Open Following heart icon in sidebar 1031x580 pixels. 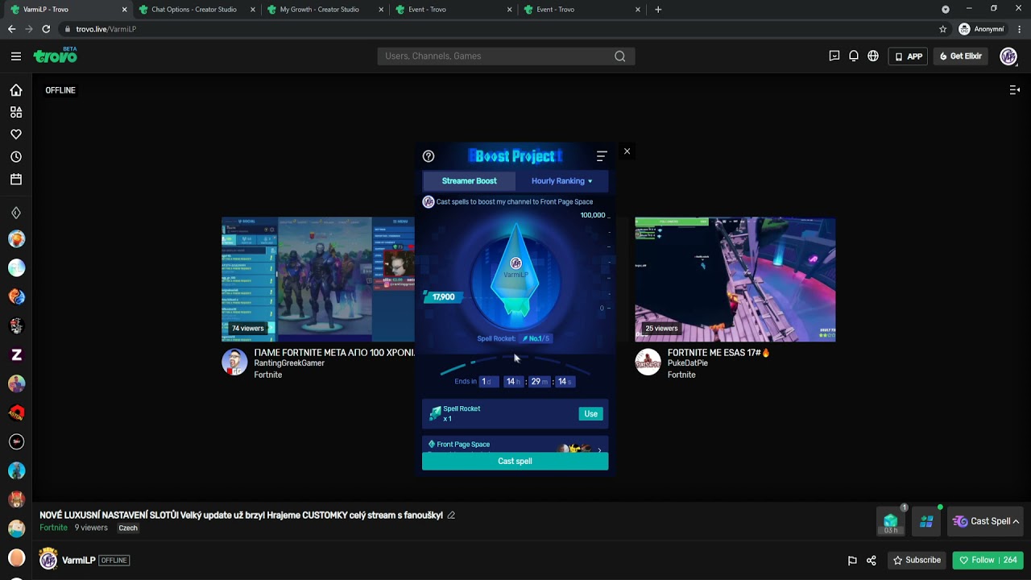(x=16, y=135)
